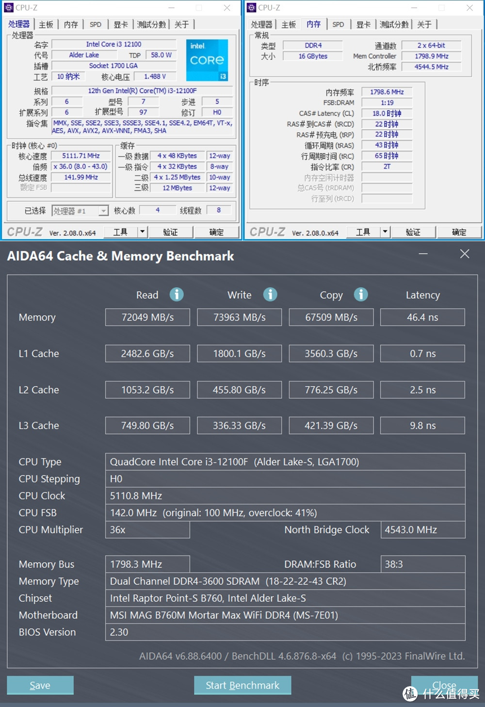This screenshot has width=485, height=707.
Task: Select the 内存 tab in right CPU-Z window
Action: point(313,24)
